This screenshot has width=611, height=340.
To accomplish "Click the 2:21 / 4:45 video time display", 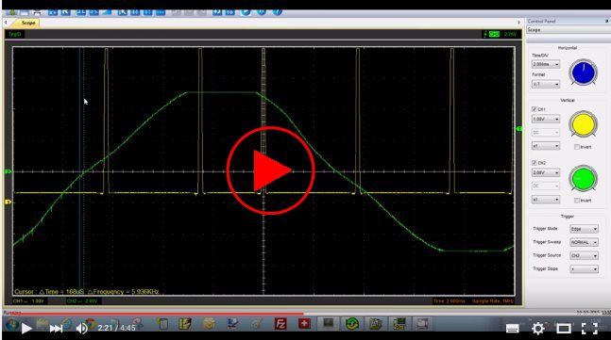I will (x=116, y=328).
